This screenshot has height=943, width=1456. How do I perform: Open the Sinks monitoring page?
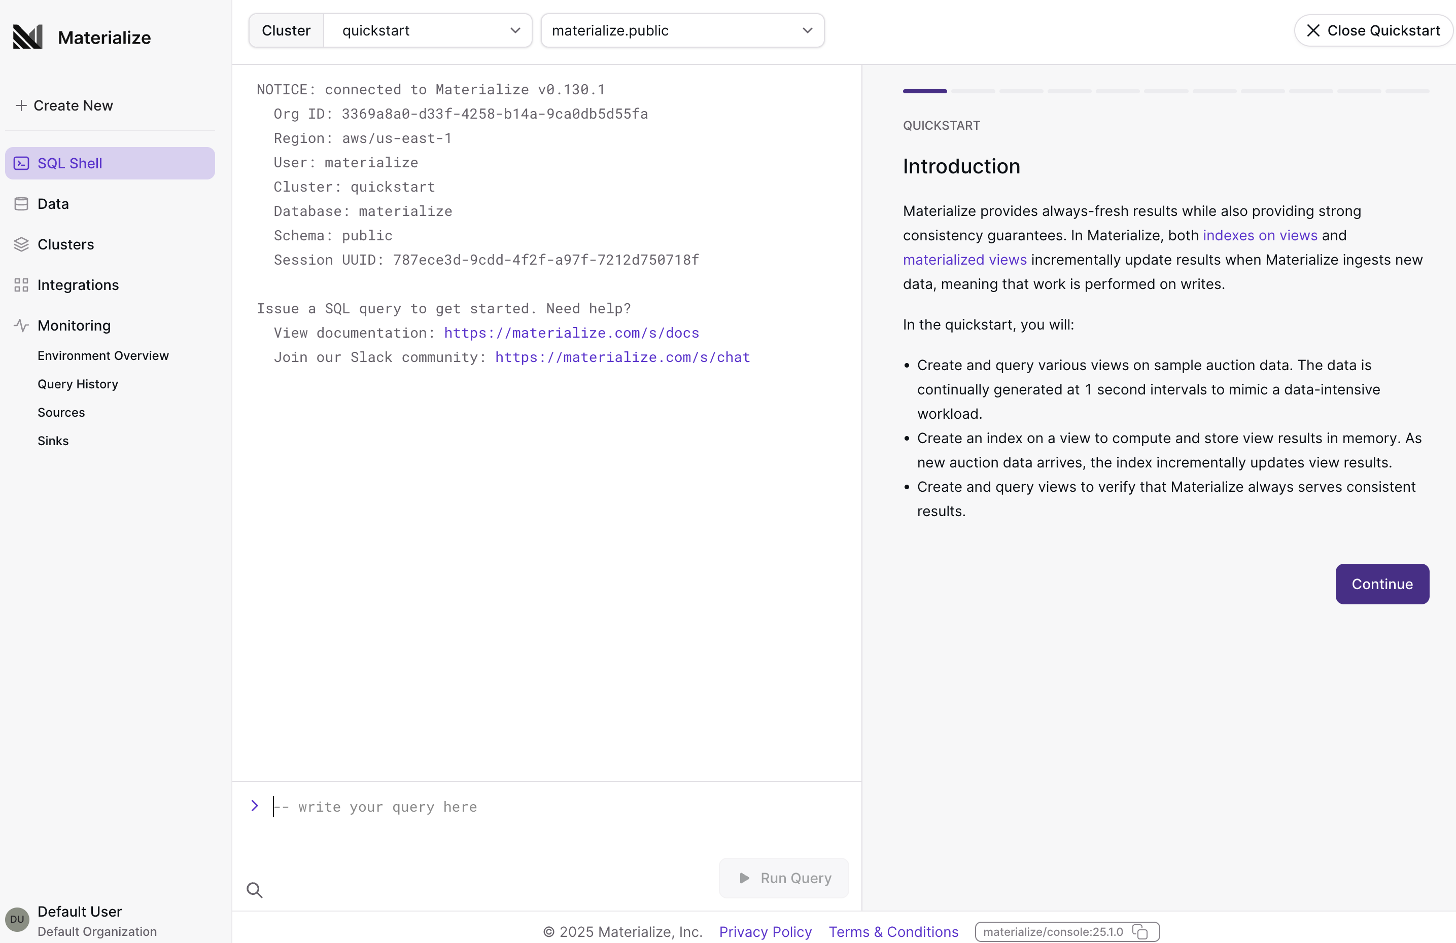(x=53, y=441)
